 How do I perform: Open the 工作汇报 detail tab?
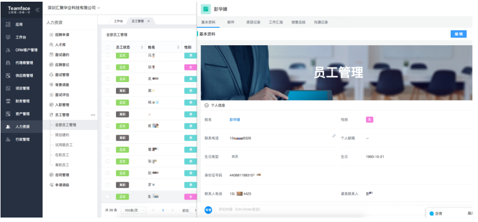tap(276, 22)
